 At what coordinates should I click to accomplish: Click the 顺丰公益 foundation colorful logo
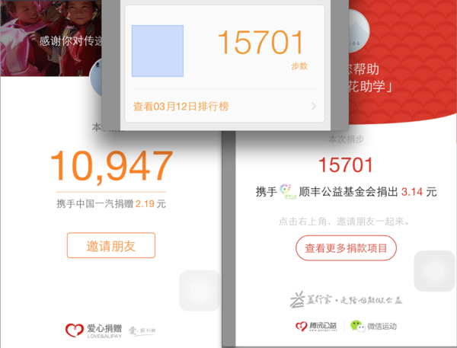coord(286,191)
